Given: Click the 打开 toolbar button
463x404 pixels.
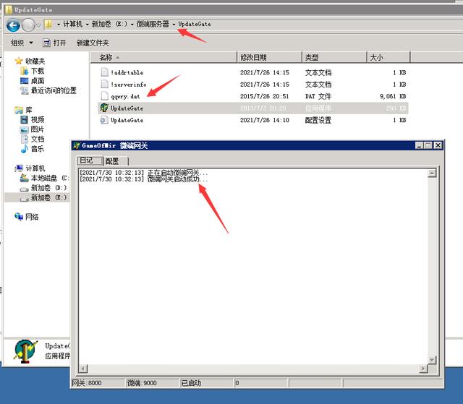Looking at the screenshot, I should click(x=54, y=43).
